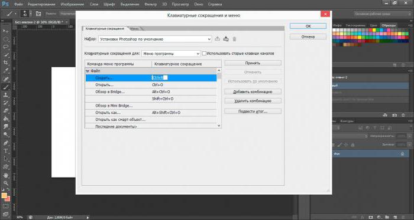Image resolution: width=414 pixels, height=220 pixels.
Task: Create new snapshot camera icon in History
Action: [394, 115]
